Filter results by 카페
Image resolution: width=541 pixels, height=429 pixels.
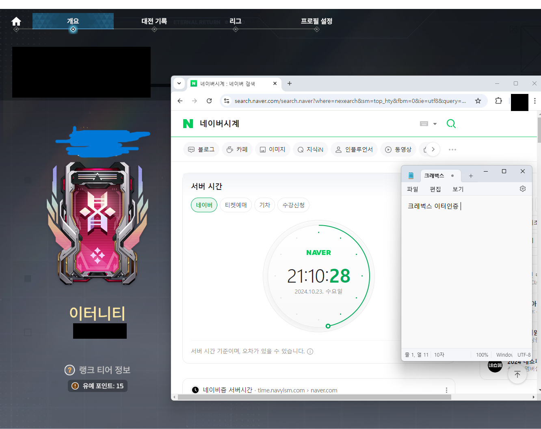click(x=237, y=150)
